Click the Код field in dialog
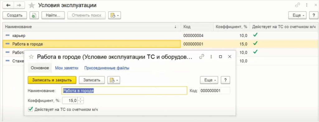Viewport: 319px width, 122px height. 215,91
